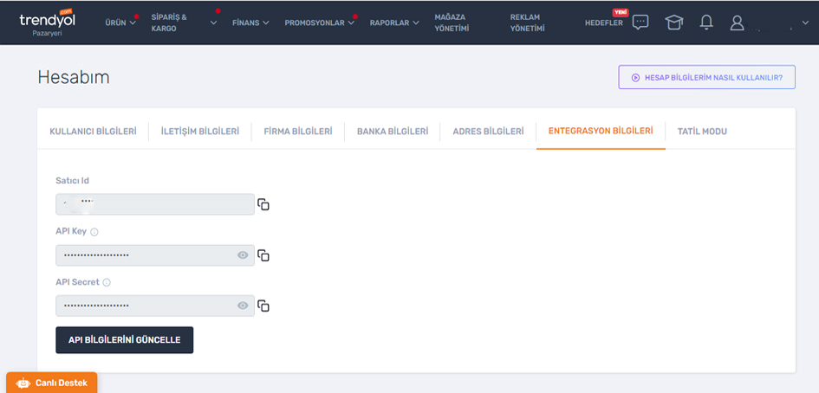Expand the PROMOSYONLAR menu
This screenshot has height=393, width=819.
[x=320, y=23]
